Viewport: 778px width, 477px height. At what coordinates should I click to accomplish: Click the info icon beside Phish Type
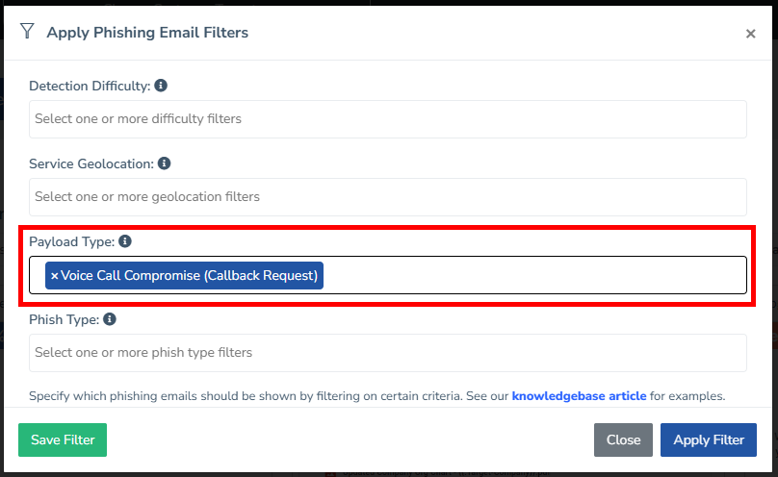110,319
